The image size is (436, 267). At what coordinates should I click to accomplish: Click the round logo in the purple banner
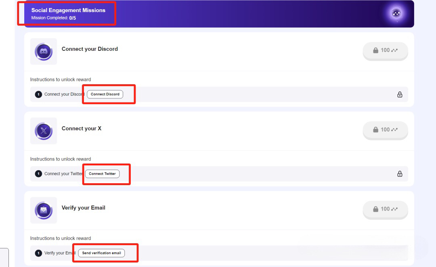click(x=396, y=14)
